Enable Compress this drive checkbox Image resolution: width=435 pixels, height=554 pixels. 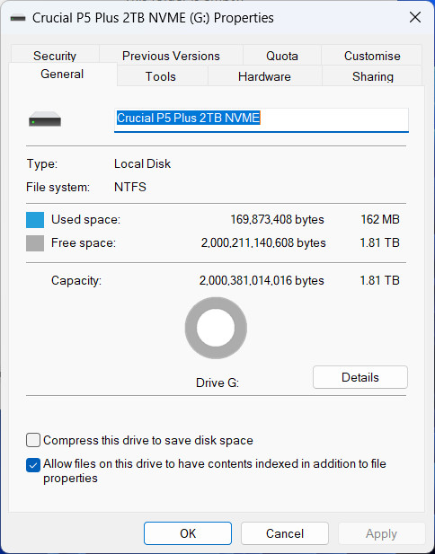click(x=33, y=440)
